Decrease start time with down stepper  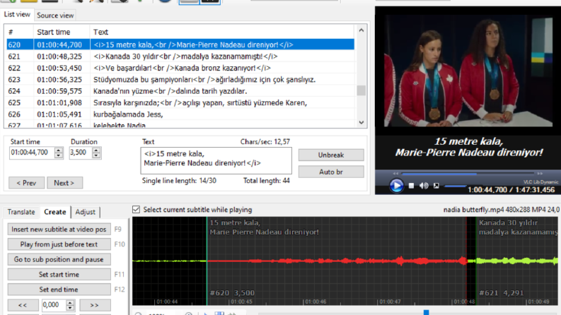click(x=59, y=155)
